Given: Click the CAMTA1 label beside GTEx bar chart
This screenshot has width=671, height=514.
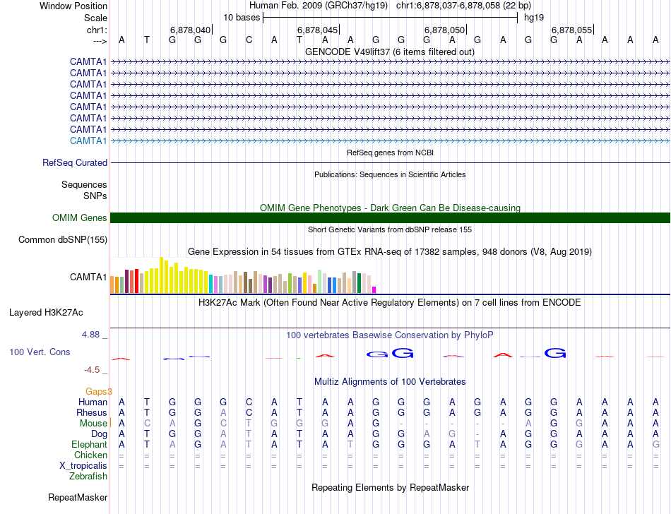Looking at the screenshot, I should point(88,277).
